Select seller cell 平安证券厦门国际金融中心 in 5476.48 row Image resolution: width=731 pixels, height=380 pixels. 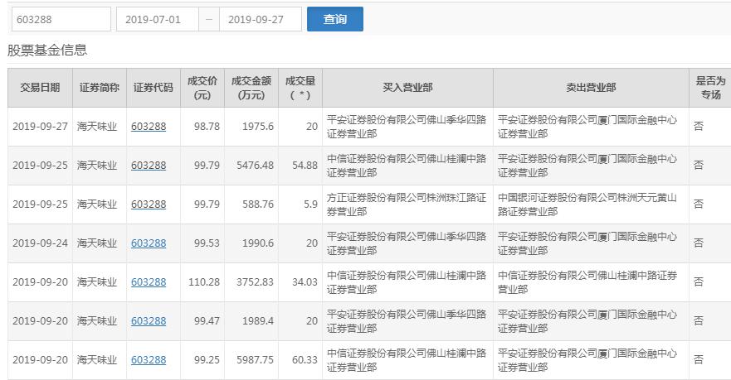click(591, 166)
